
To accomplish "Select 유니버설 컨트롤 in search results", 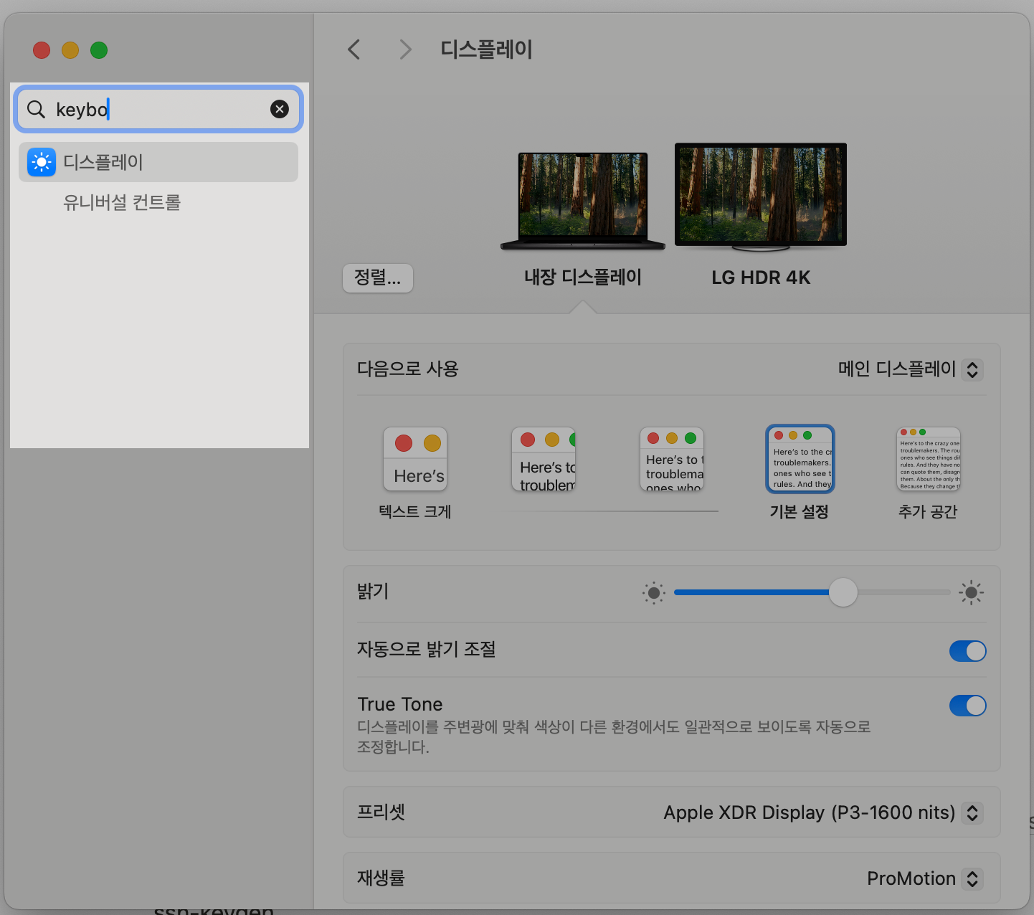I will click(x=121, y=202).
